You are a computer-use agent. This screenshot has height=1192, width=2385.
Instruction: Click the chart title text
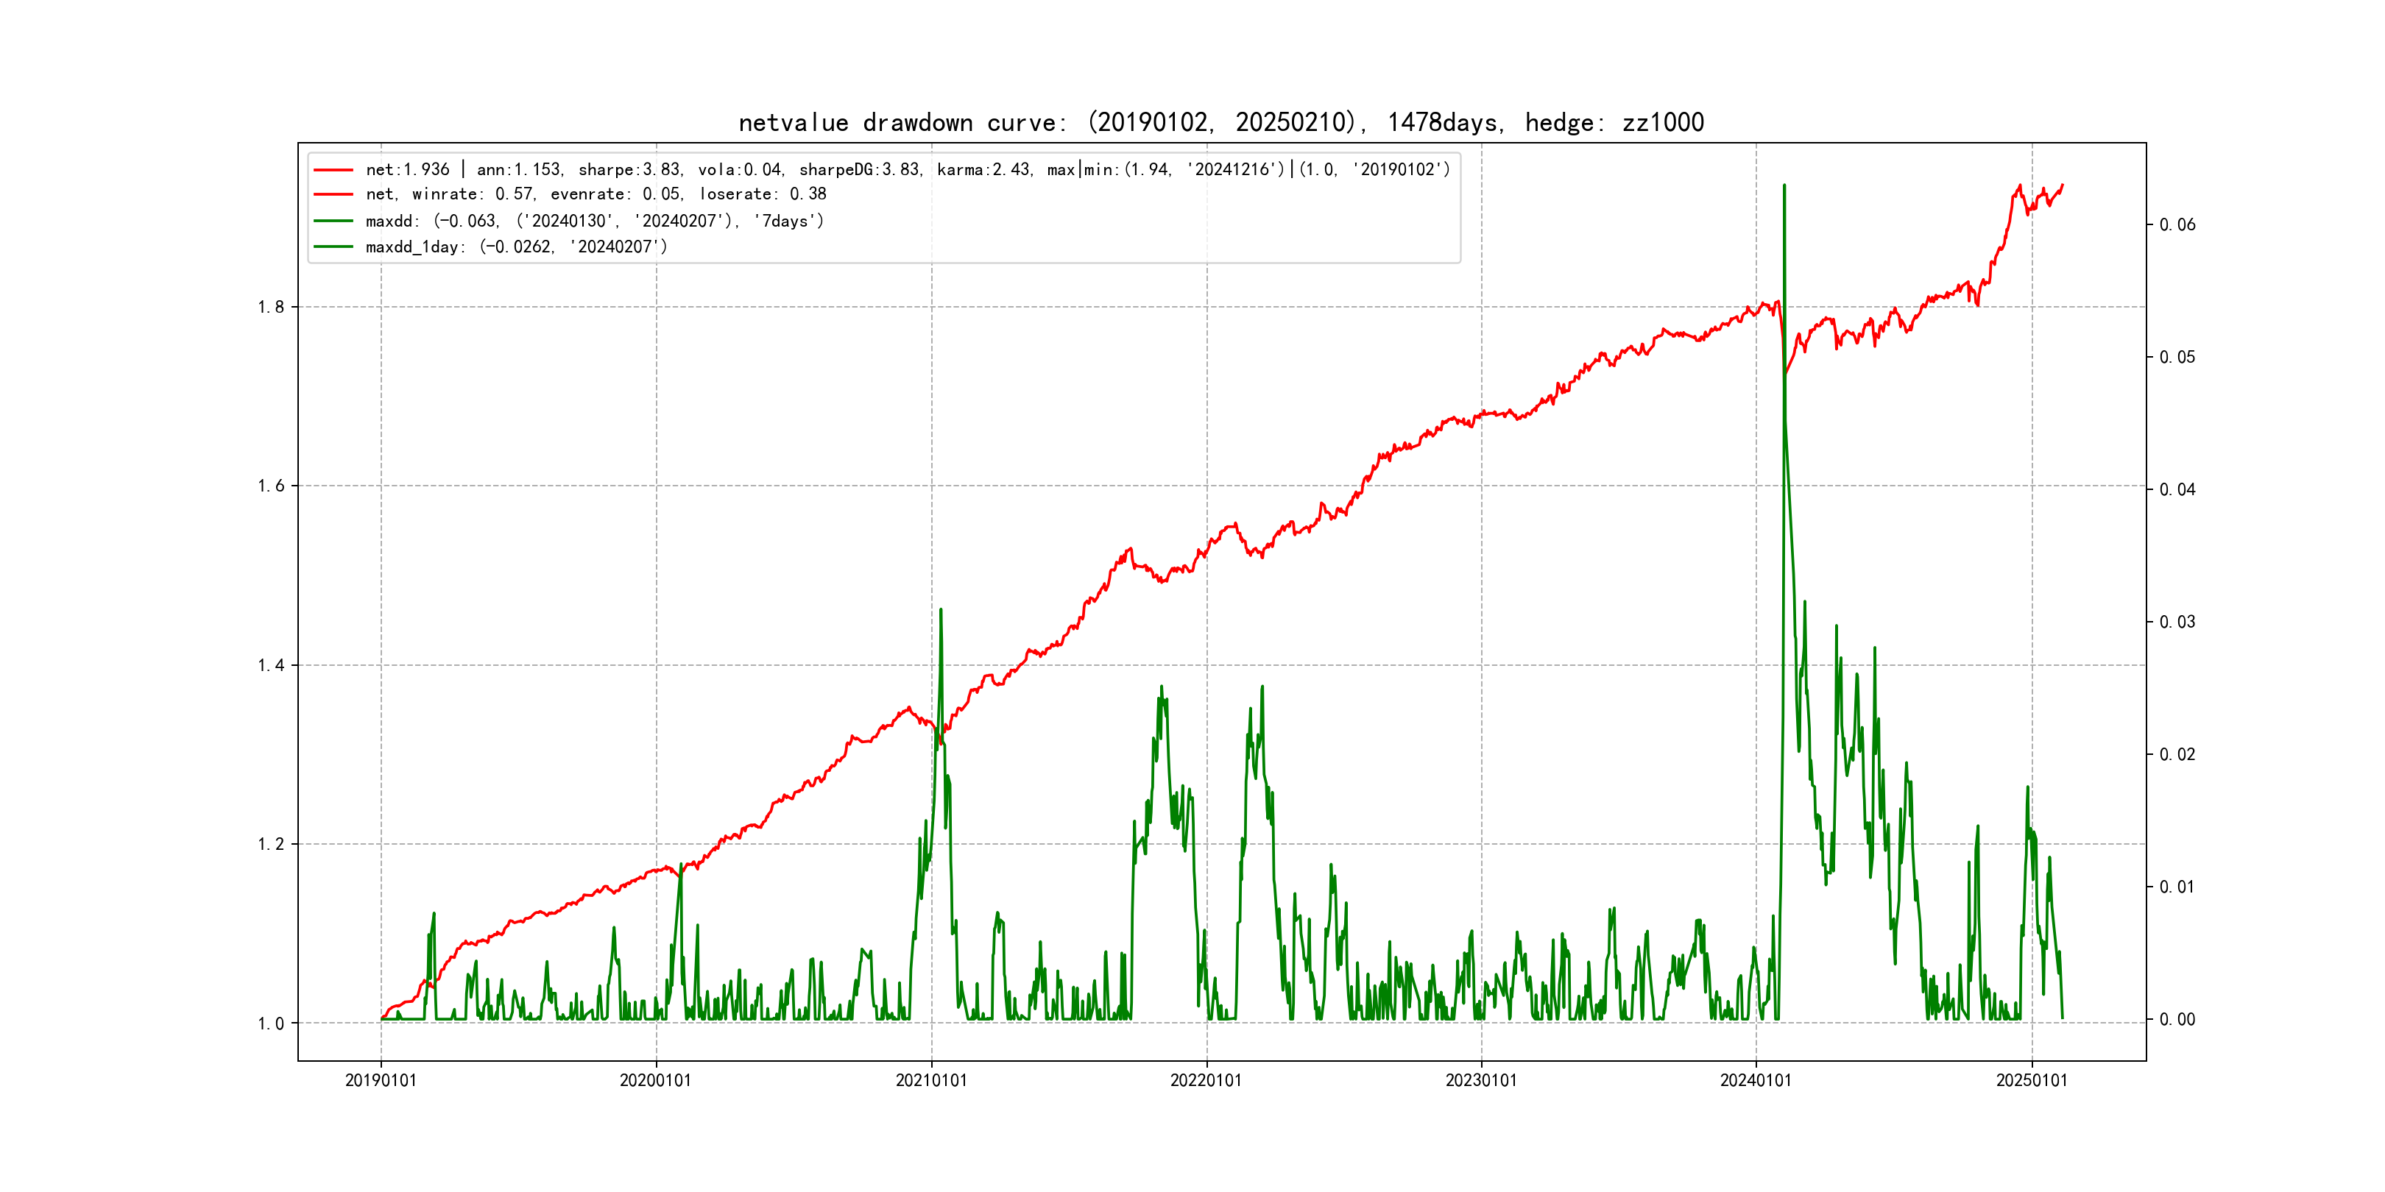pyautogui.click(x=1220, y=122)
